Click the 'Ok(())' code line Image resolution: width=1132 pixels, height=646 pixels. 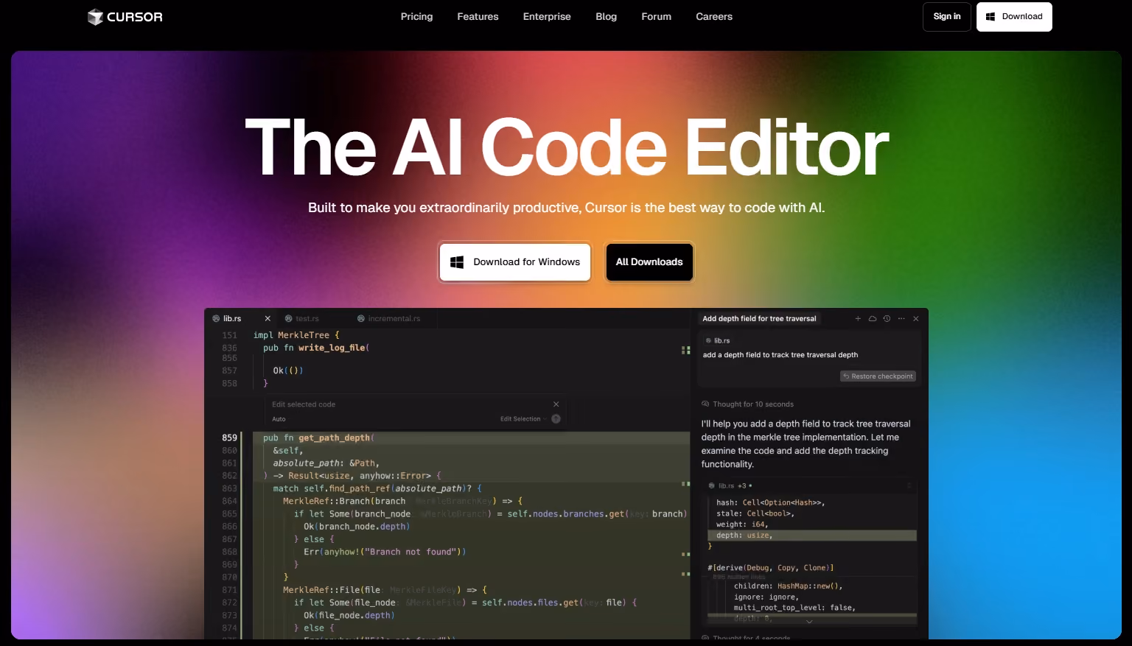point(288,371)
